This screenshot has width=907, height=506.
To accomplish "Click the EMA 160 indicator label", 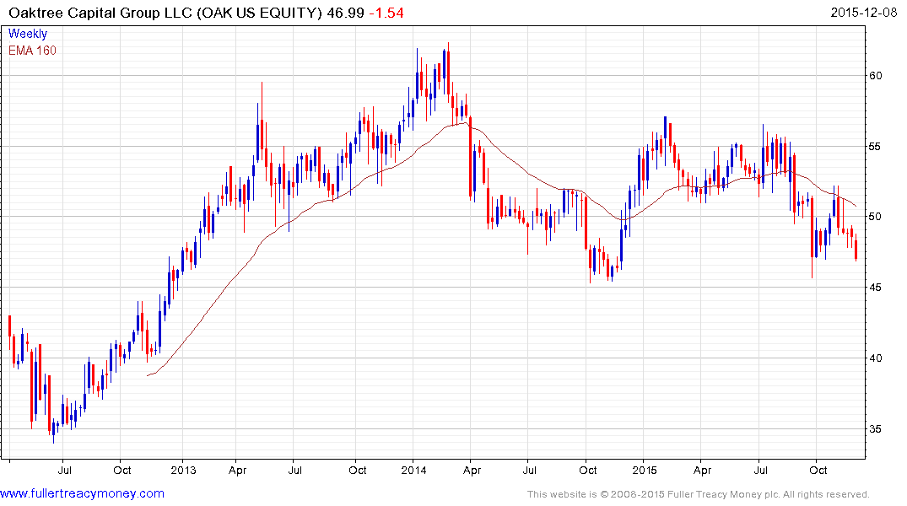I will tap(32, 51).
